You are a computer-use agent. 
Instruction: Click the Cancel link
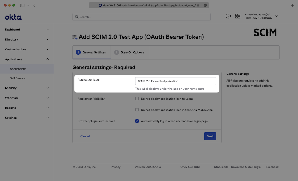click(x=85, y=136)
